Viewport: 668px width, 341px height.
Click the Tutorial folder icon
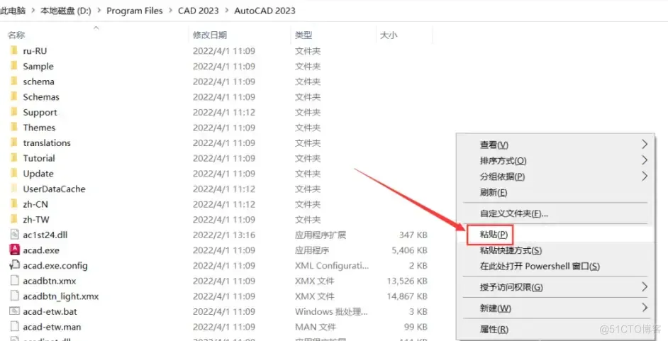pyautogui.click(x=14, y=158)
